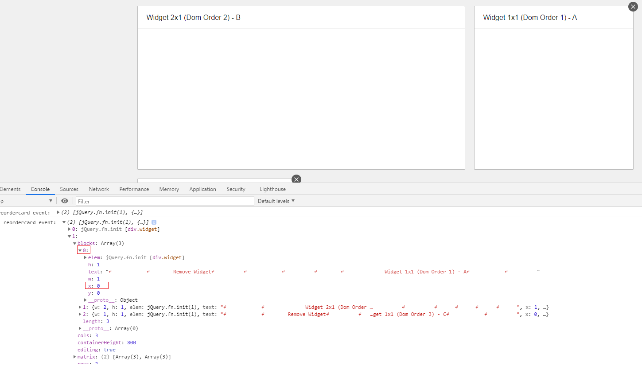Viewport: 642px width, 370px height.
Task: Click the 'length: 3' line
Action: tap(96, 321)
